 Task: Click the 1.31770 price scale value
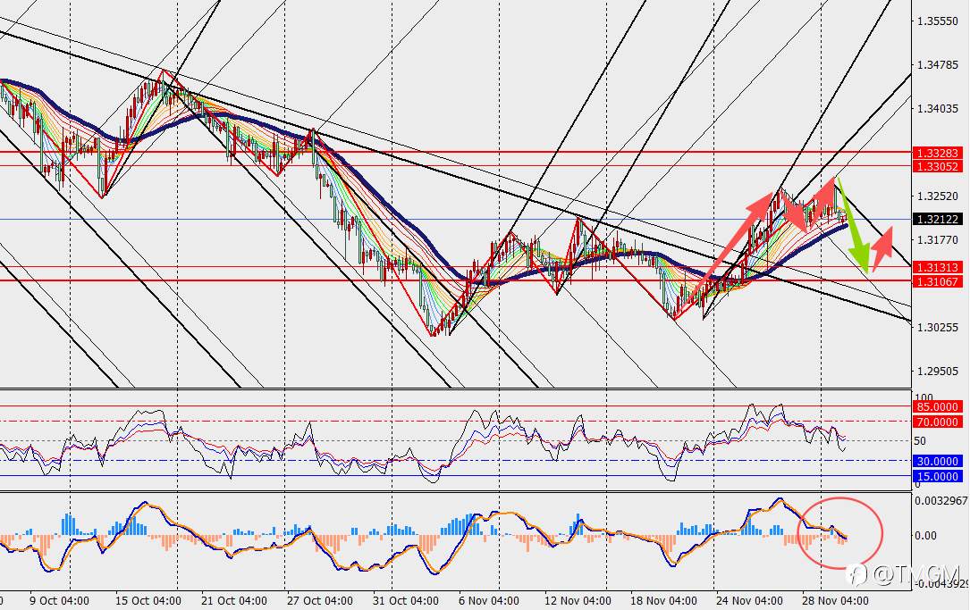click(x=937, y=239)
